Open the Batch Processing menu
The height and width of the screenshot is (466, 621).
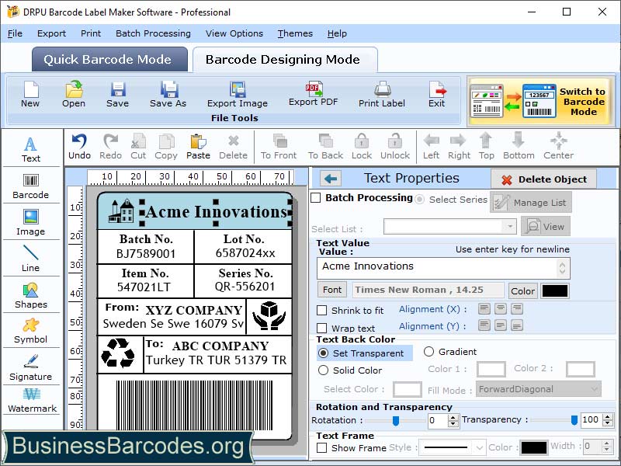click(153, 33)
